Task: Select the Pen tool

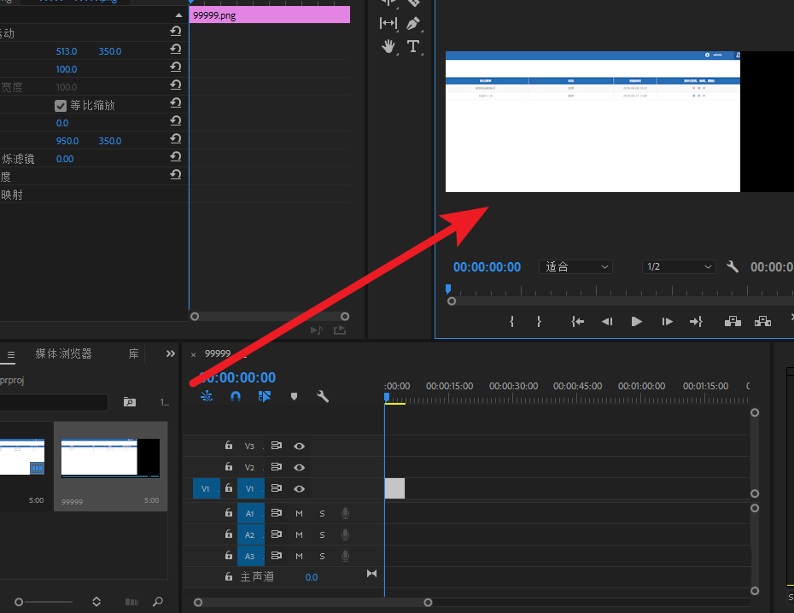Action: 414,23
